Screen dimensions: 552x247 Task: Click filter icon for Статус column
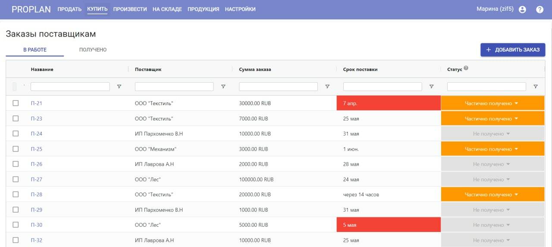(x=536, y=86)
